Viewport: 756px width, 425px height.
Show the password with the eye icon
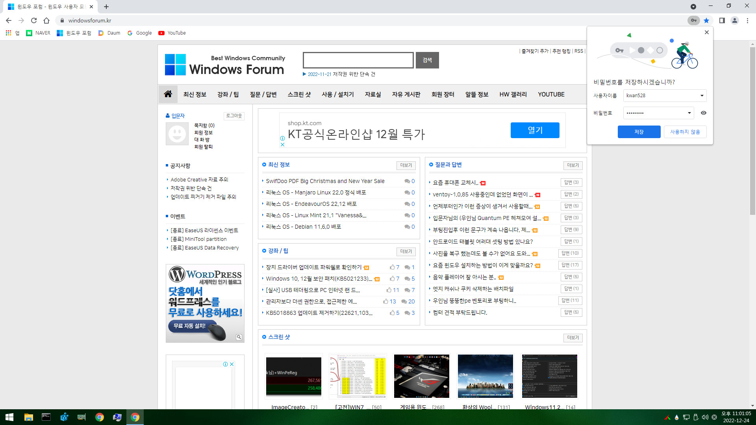point(704,113)
